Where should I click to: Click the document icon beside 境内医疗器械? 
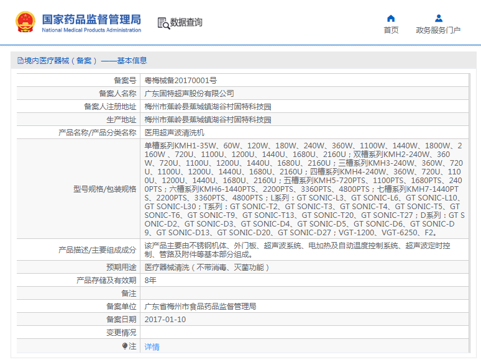(x=21, y=61)
